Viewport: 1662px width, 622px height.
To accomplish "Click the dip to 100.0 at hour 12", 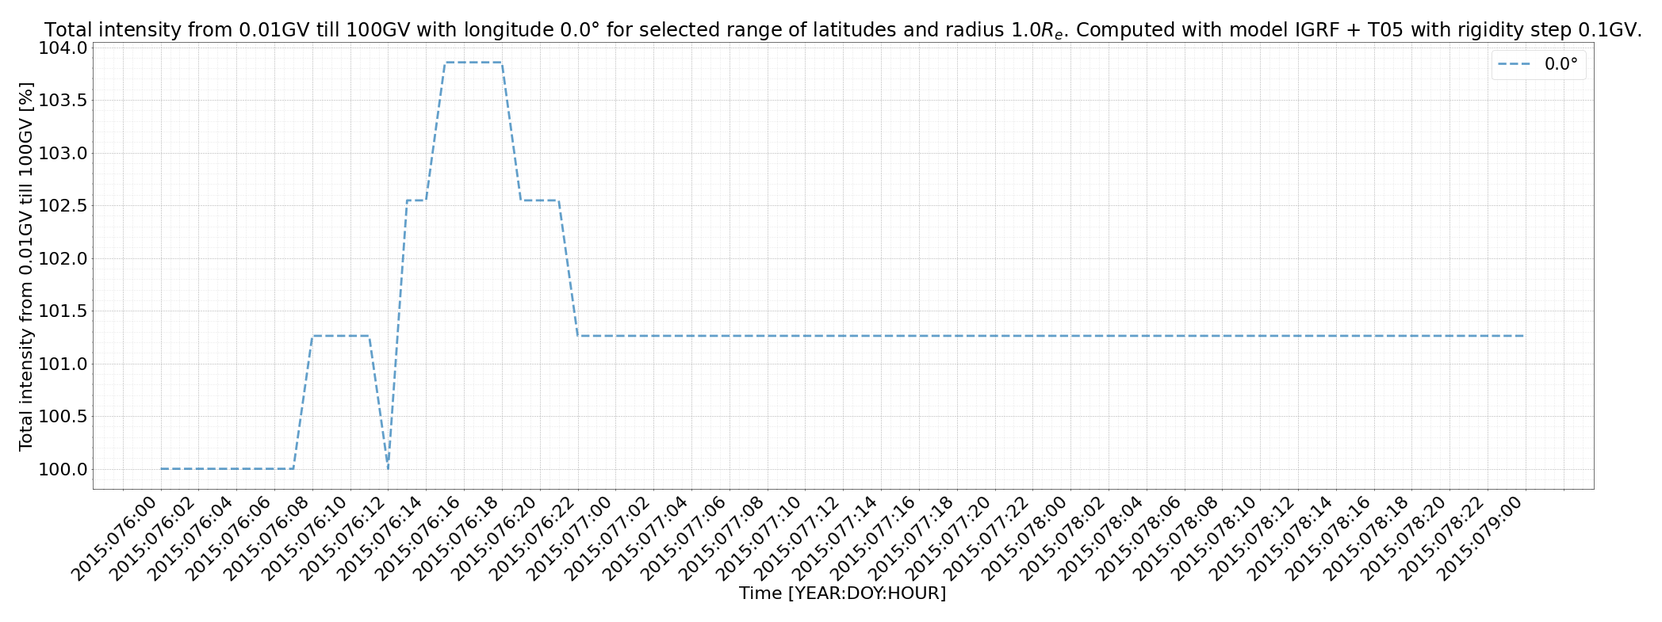I will point(388,468).
